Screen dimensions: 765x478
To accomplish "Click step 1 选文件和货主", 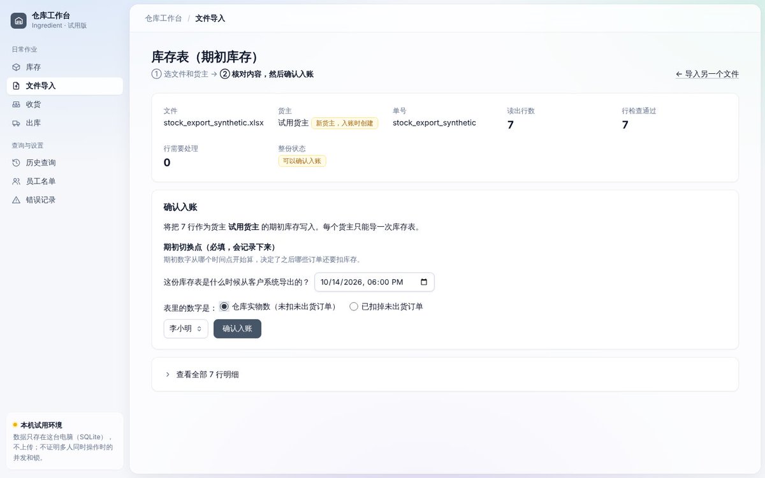I will click(180, 74).
